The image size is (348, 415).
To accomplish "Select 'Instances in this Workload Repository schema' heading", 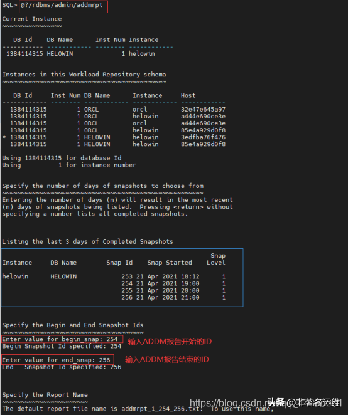I will 84,75.
